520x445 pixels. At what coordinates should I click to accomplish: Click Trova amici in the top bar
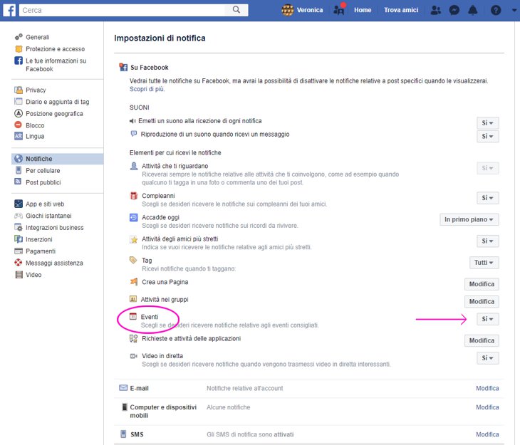pos(401,10)
